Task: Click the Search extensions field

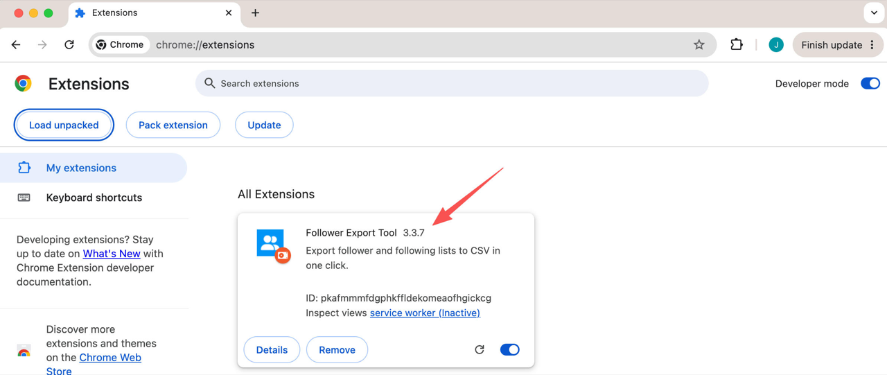Action: tap(452, 84)
